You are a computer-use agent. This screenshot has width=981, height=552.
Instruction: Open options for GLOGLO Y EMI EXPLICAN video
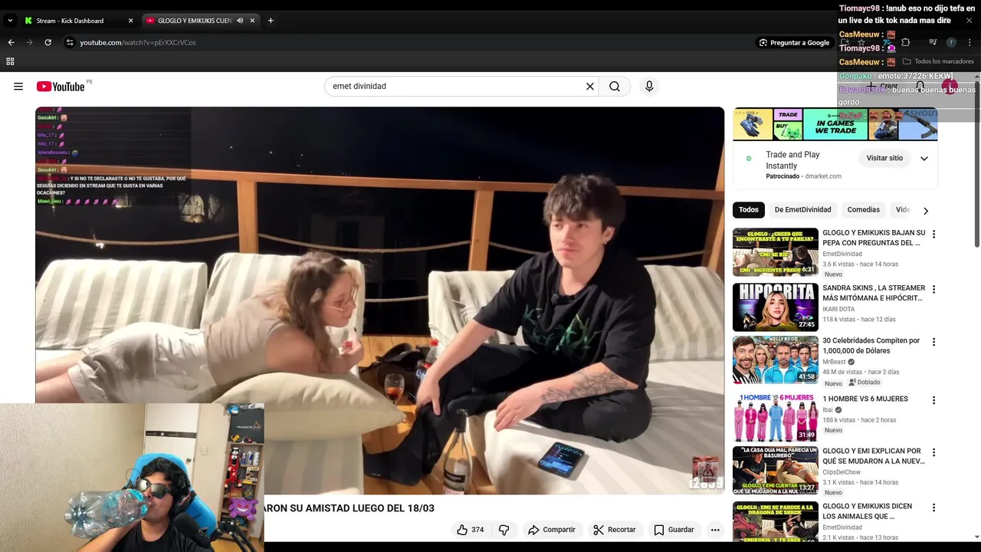tap(933, 453)
